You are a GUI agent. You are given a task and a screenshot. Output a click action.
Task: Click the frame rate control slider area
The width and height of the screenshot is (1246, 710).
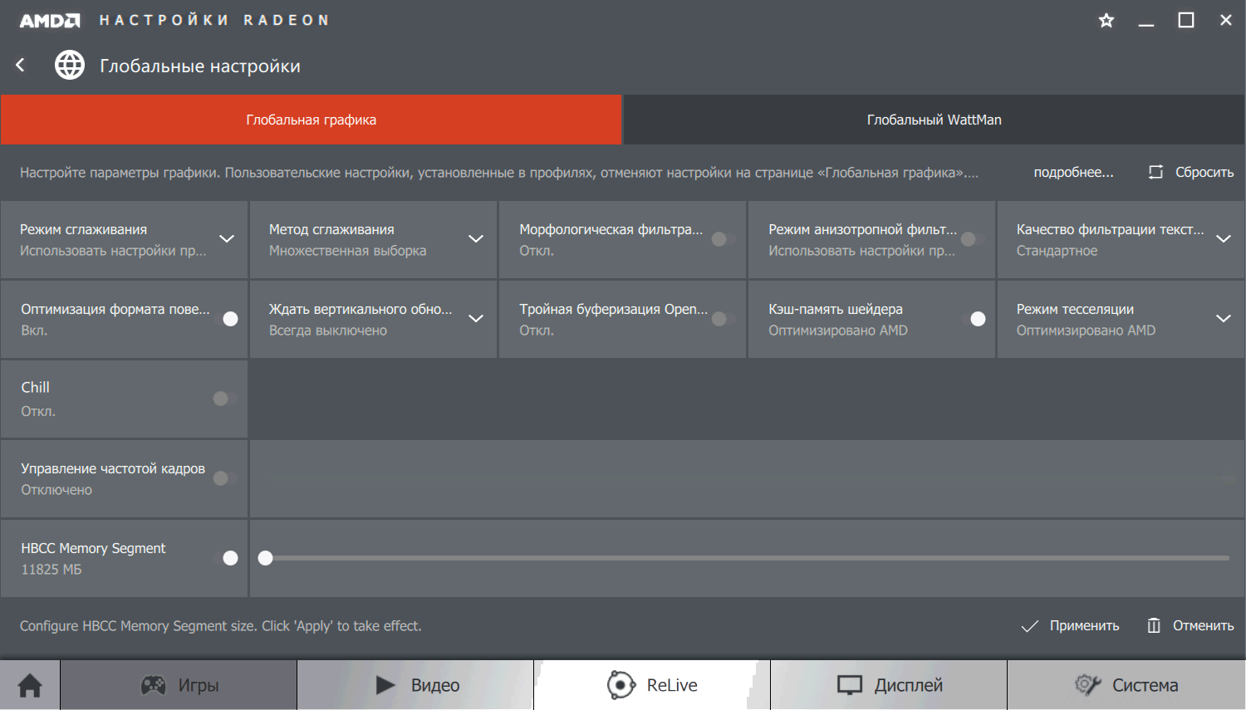(x=747, y=478)
